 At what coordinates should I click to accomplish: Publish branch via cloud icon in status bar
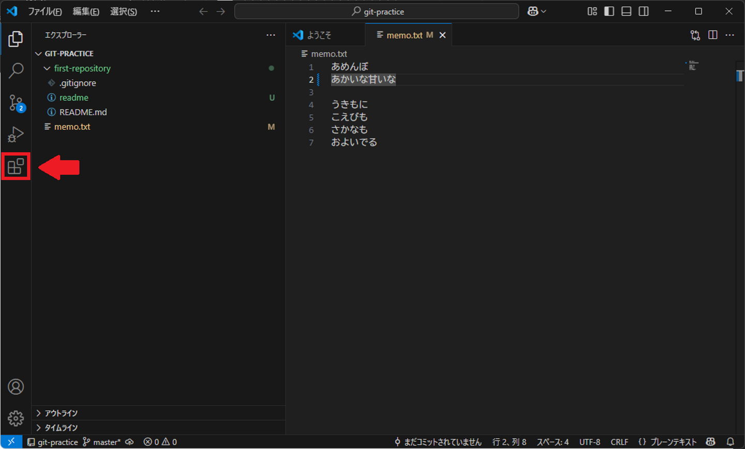tap(129, 442)
